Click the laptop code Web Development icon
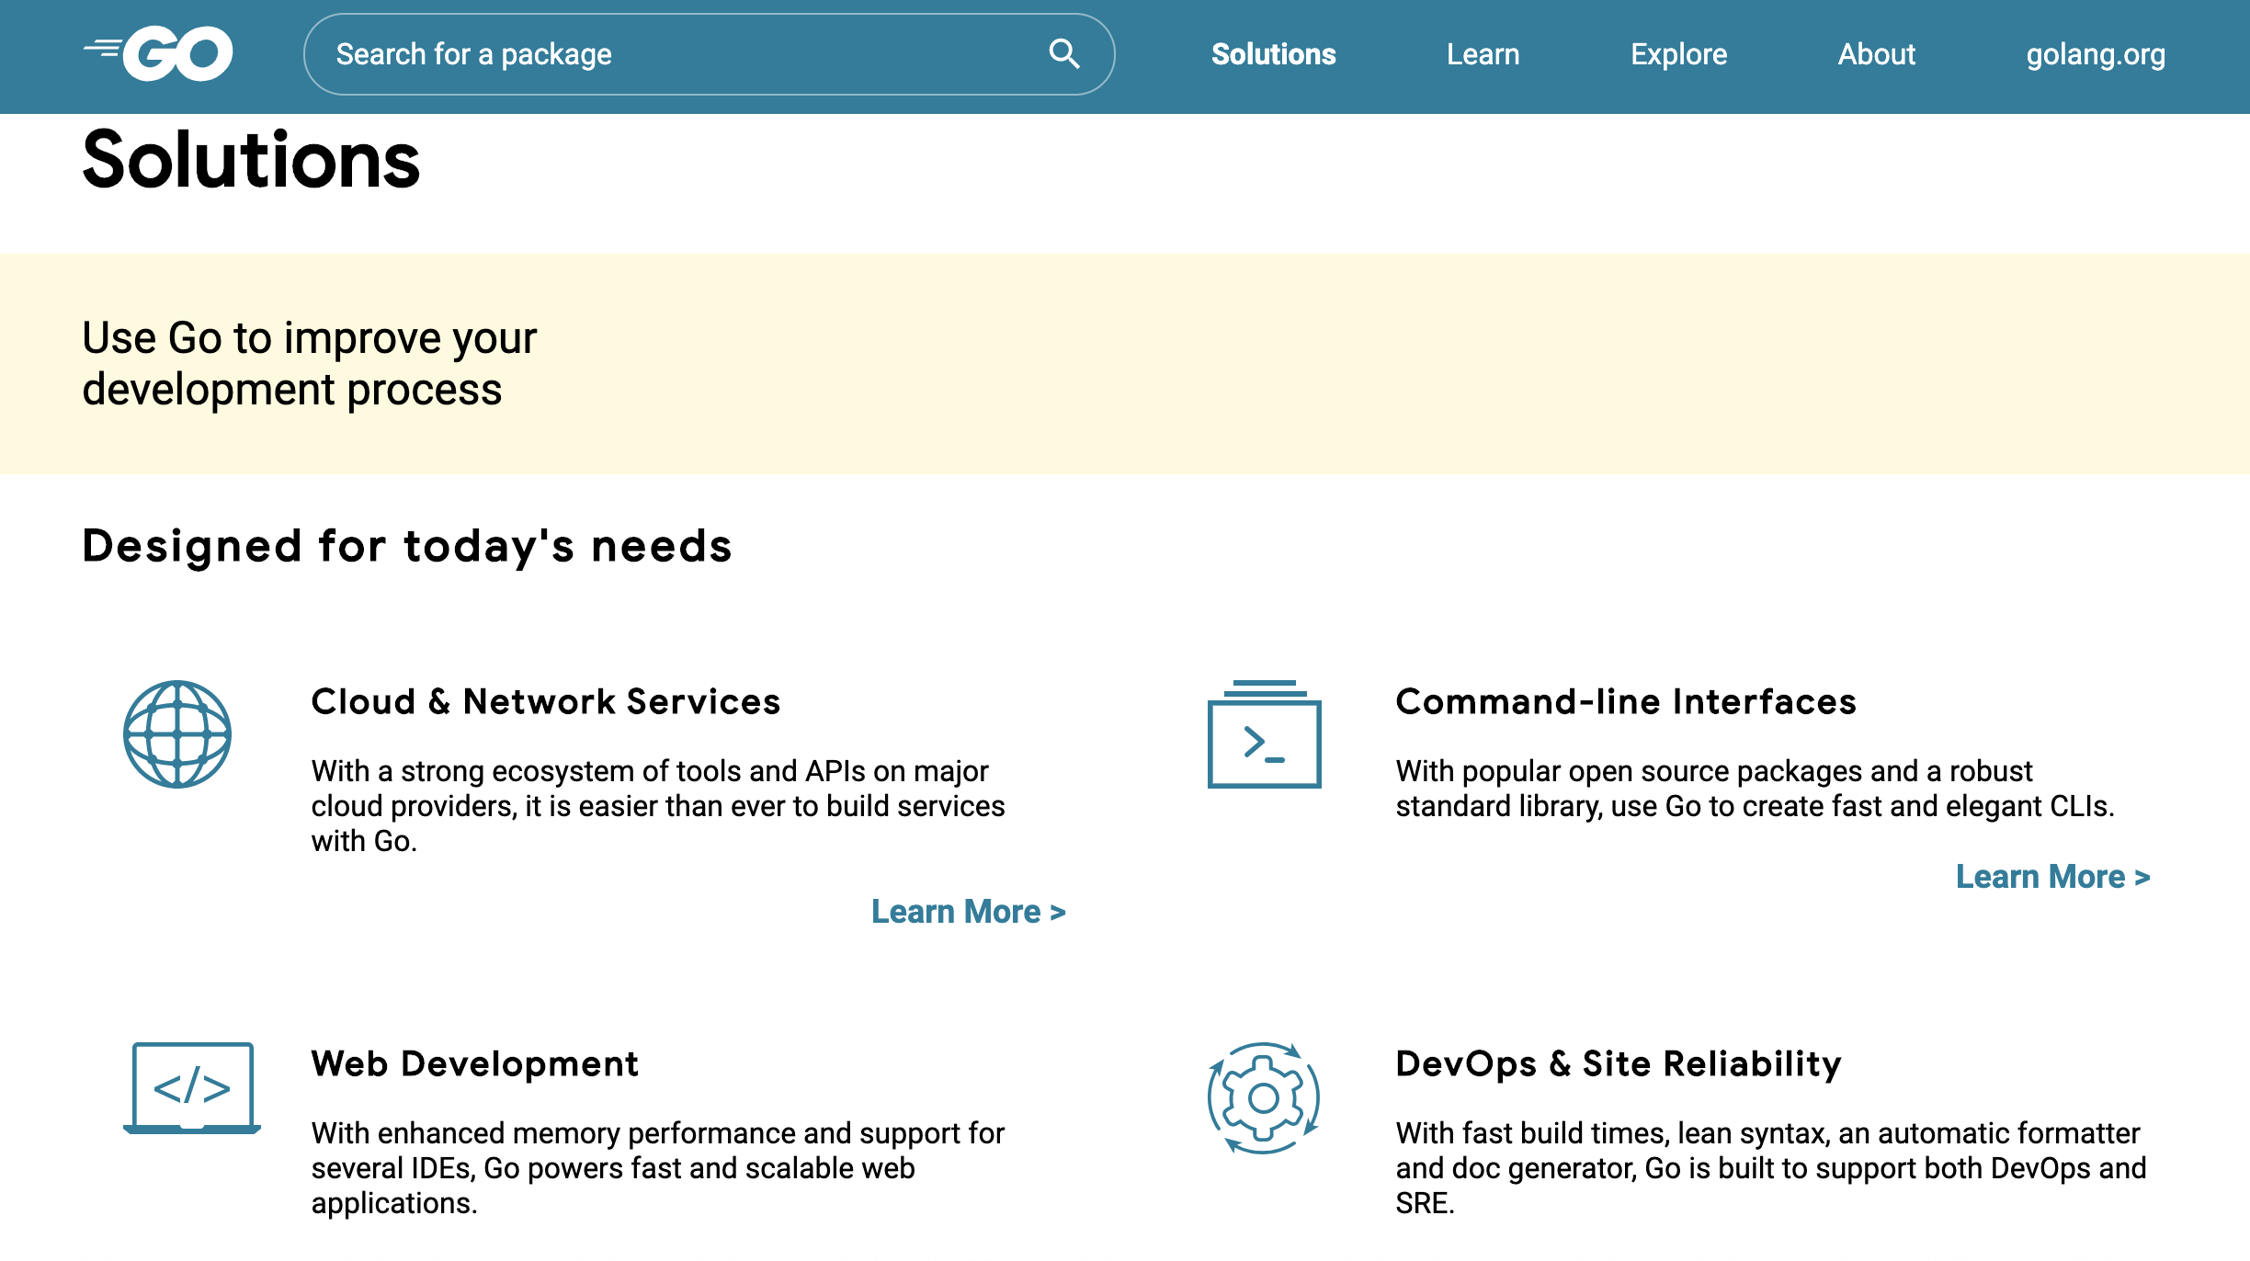2250x1261 pixels. pyautogui.click(x=192, y=1088)
